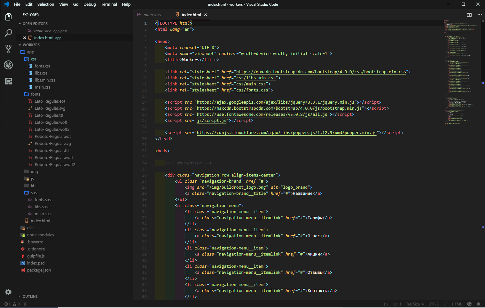Click line number 22 in gutter
This screenshot has width=485, height=308.
pyautogui.click(x=144, y=151)
